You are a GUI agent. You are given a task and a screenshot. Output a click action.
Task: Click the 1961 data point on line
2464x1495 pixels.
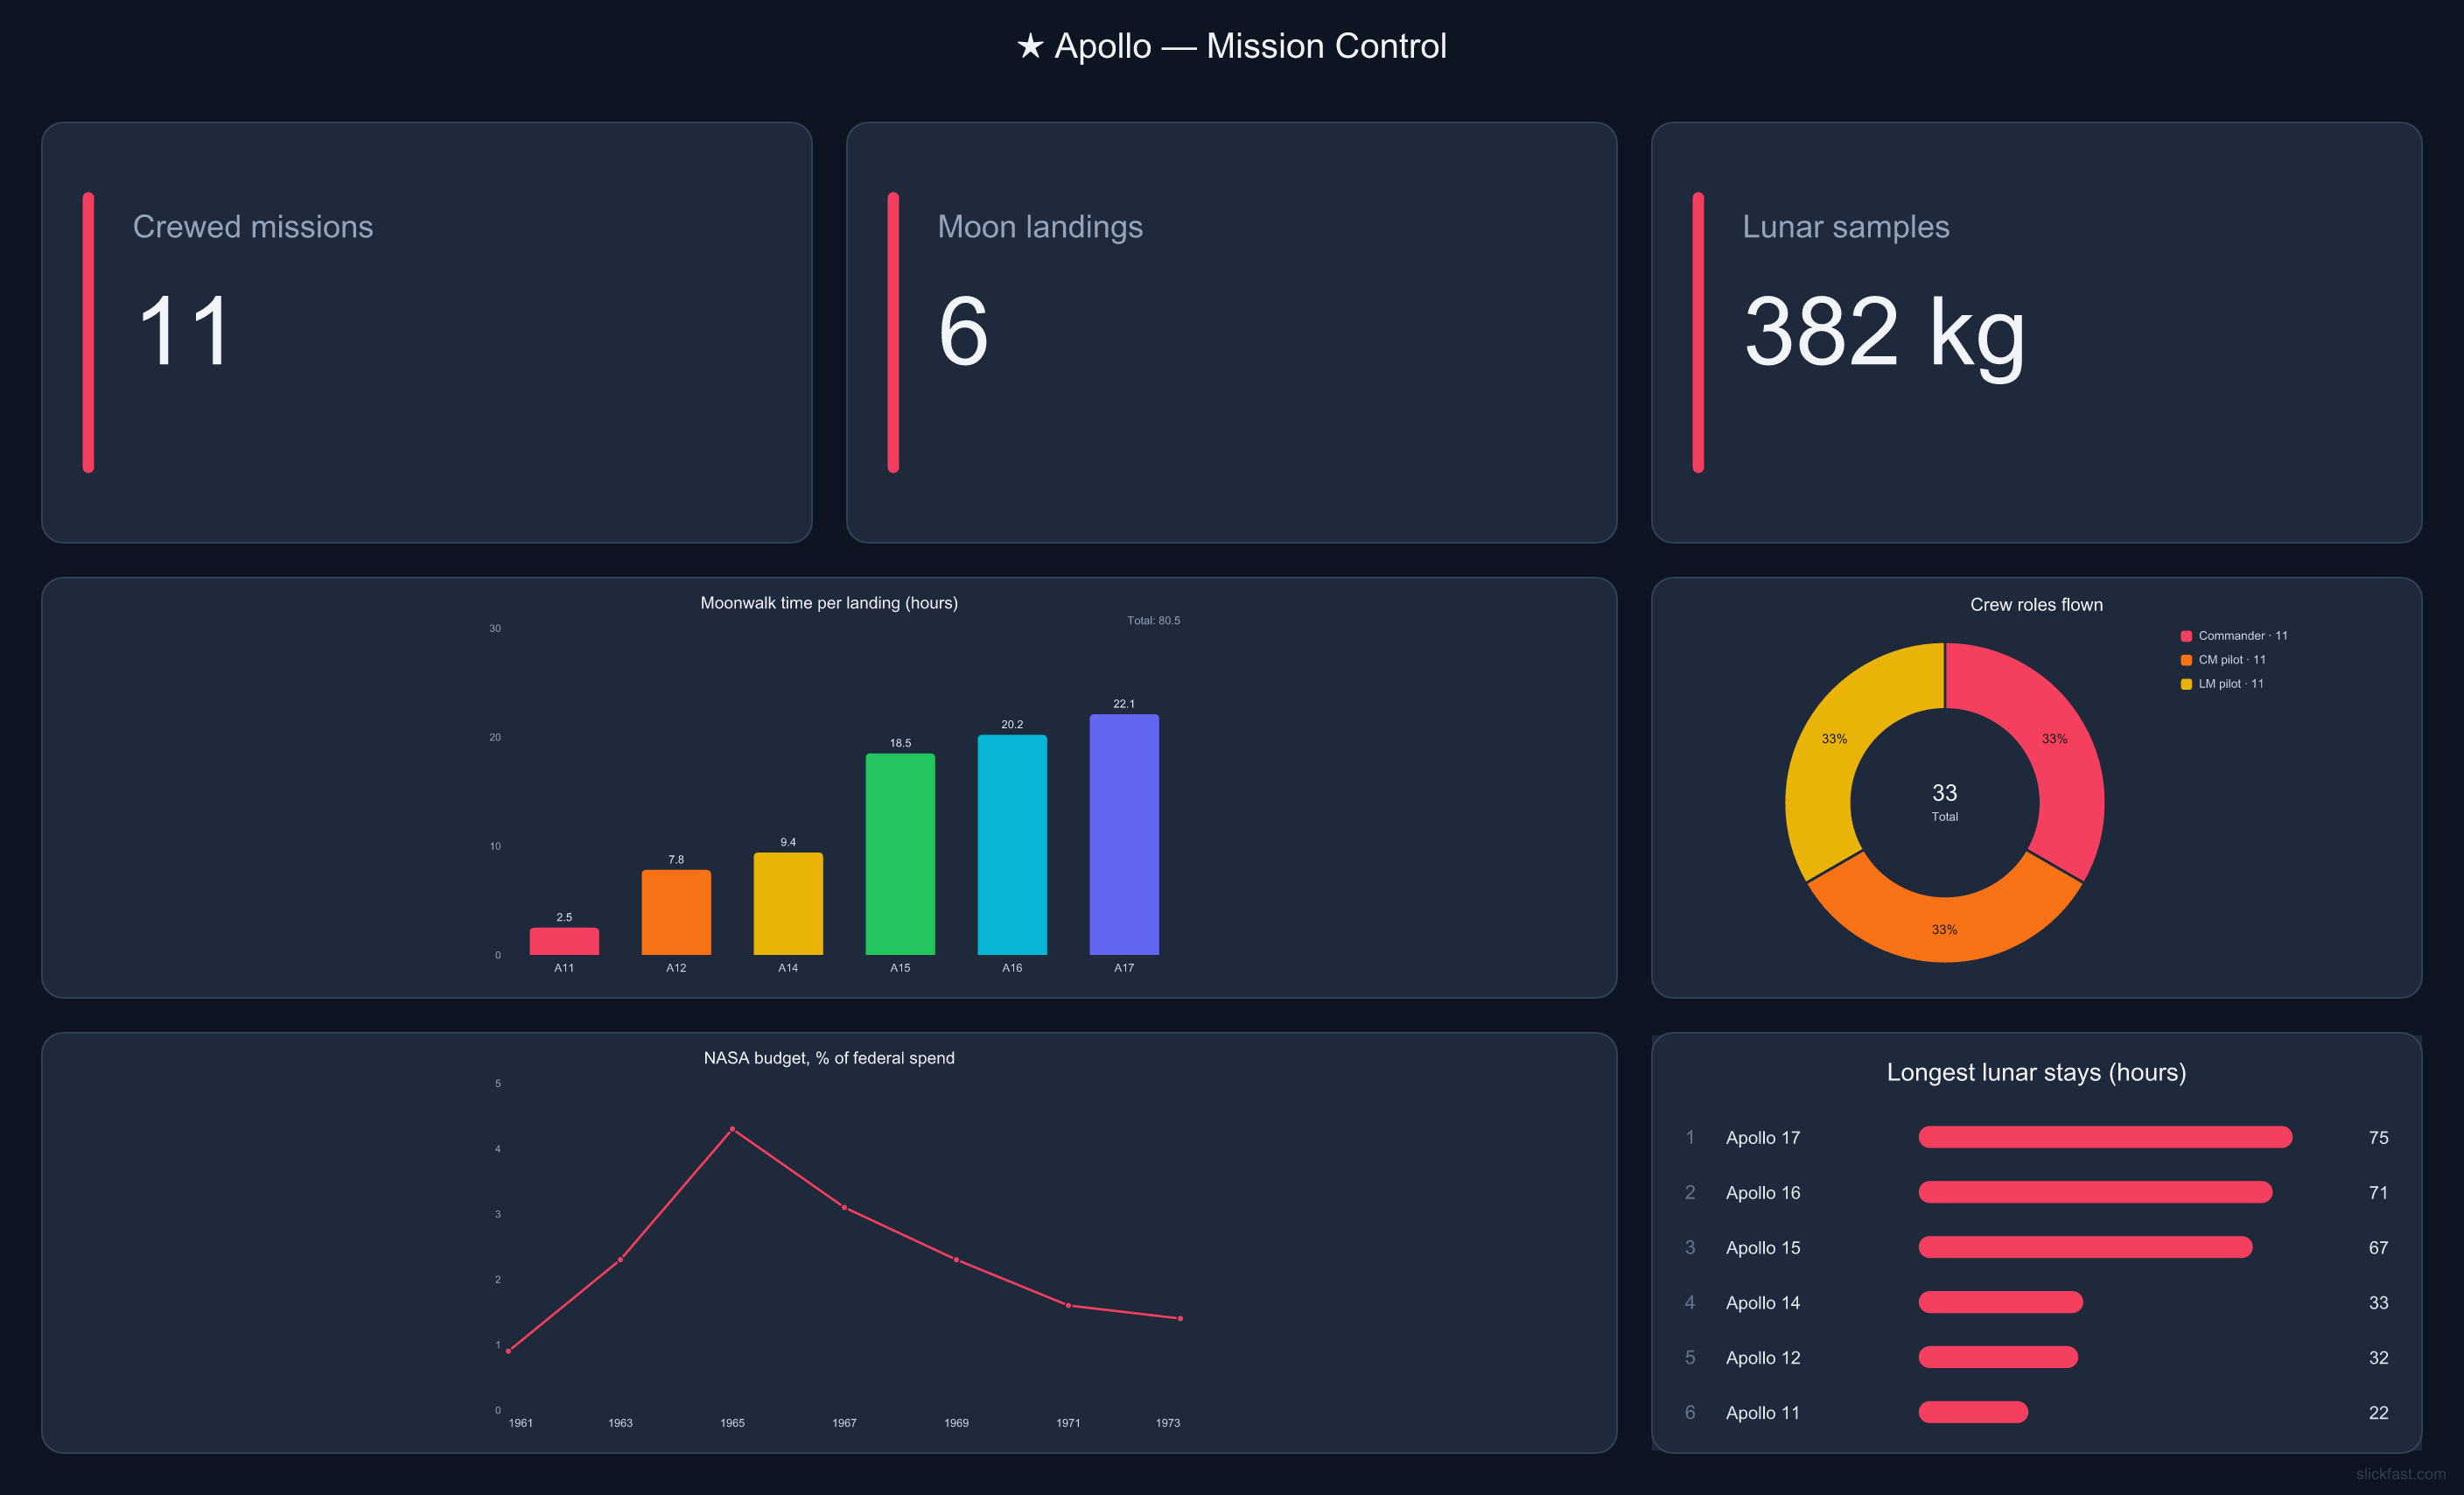tap(508, 1351)
